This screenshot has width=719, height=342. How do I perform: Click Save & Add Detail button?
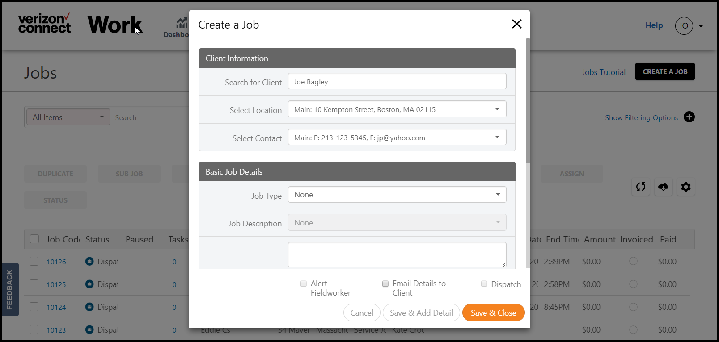point(421,313)
